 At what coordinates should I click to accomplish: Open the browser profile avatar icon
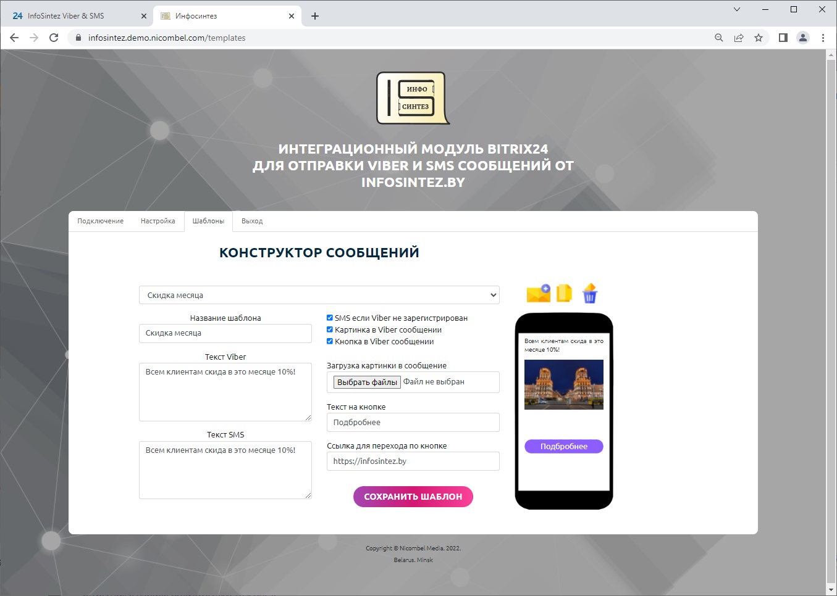[803, 38]
